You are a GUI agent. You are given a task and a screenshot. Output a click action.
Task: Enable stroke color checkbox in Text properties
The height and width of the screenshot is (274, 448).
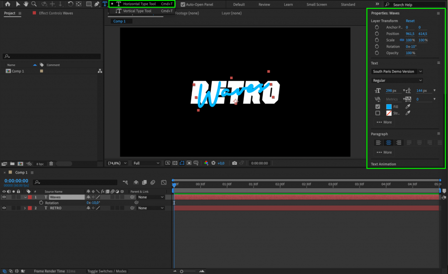tap(378, 113)
